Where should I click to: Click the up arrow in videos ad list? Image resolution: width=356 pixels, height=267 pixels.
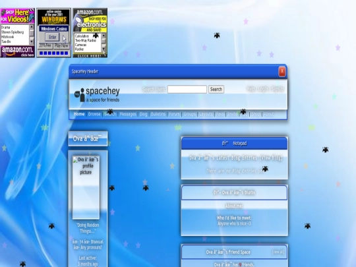(32, 27)
